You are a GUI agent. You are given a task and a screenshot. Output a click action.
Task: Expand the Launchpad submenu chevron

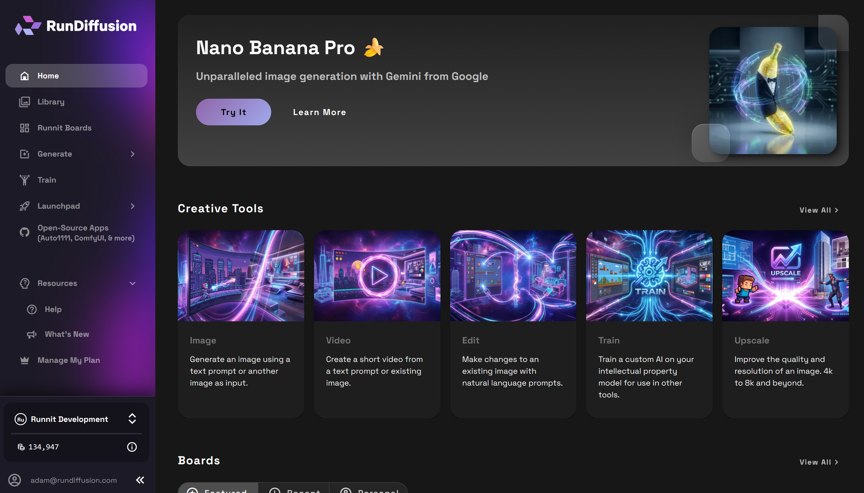point(133,206)
